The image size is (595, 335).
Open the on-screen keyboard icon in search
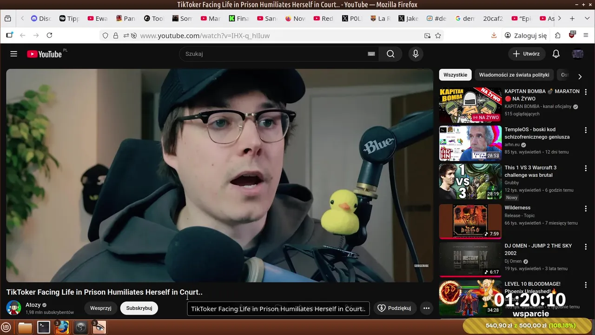[371, 54]
